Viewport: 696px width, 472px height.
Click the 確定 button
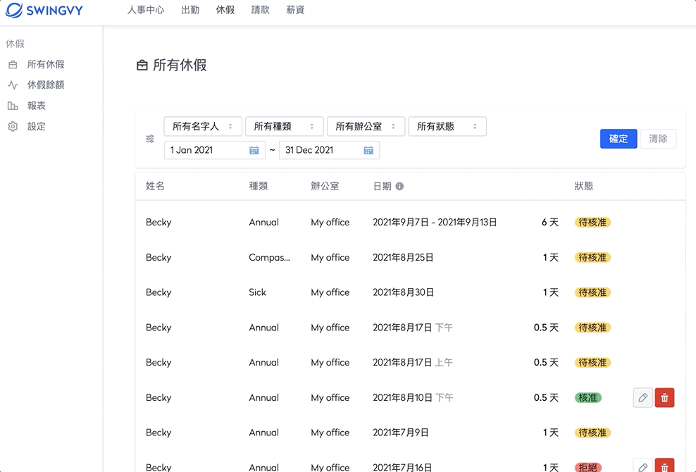[619, 139]
